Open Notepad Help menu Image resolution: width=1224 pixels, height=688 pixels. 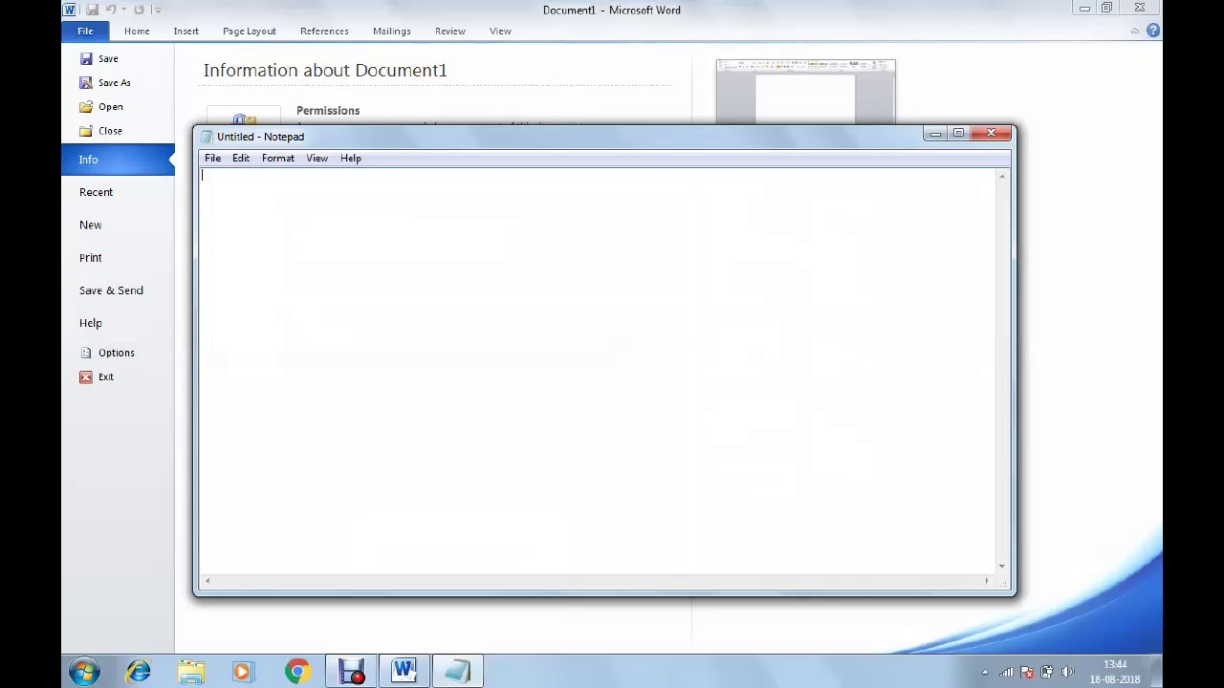[x=351, y=158]
